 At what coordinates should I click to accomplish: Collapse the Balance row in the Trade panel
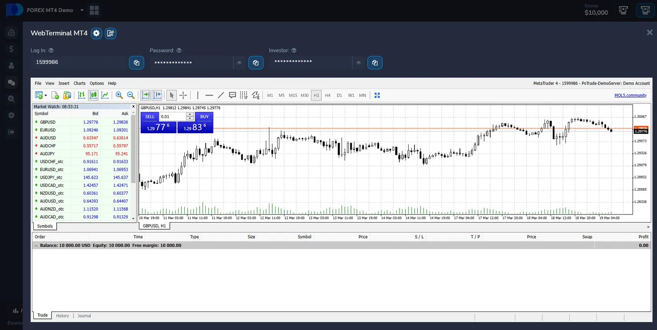point(36,246)
